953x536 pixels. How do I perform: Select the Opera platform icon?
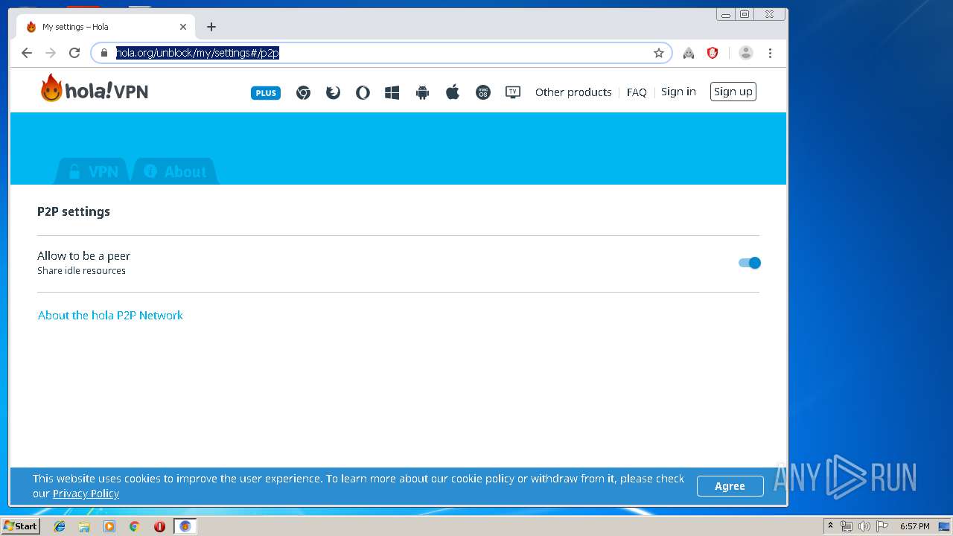[363, 93]
